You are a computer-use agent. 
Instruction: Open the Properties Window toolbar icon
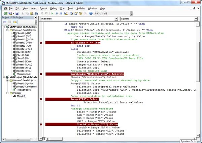pyautogui.click(x=76, y=13)
